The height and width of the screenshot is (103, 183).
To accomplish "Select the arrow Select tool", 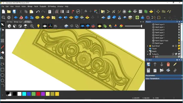I will [2, 24].
